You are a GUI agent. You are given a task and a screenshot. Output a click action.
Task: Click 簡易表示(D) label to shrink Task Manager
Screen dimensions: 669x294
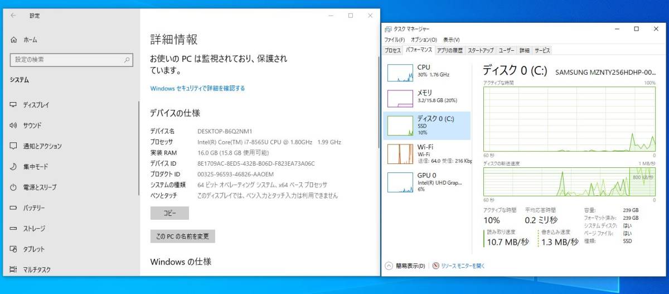click(410, 266)
